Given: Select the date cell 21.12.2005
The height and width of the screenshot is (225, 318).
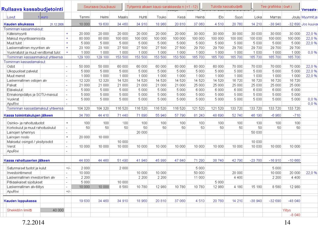Looking at the screenshot, I should [x=57, y=24].
